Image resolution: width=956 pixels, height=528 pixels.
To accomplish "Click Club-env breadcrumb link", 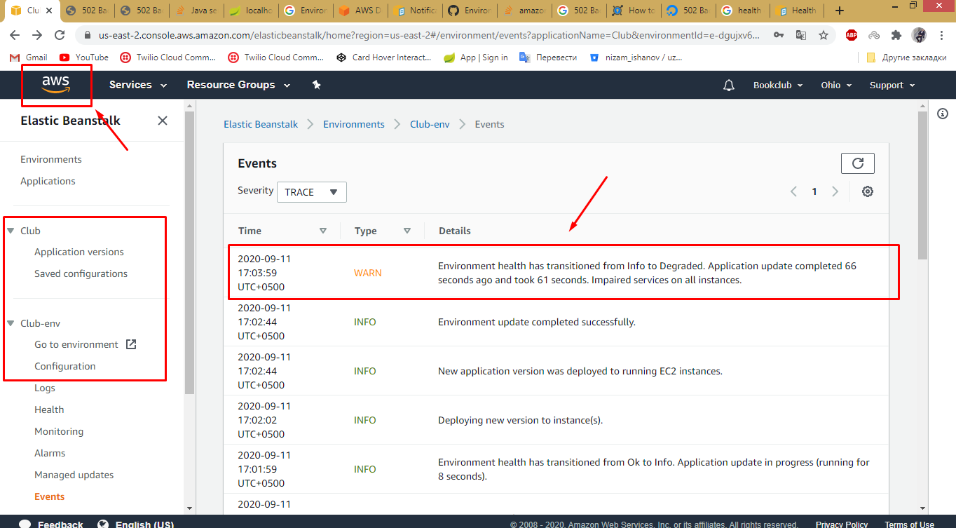I will pyautogui.click(x=430, y=124).
